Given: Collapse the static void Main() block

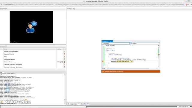Looking at the screenshot, I should 105,55.
